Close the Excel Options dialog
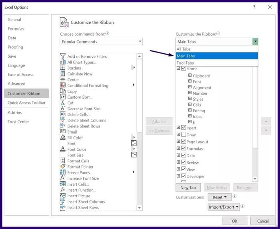 tap(270, 7)
